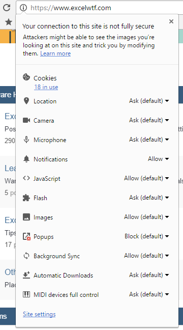This screenshot has width=183, height=330.
Task: Open Site settings link
Action: pos(39,314)
